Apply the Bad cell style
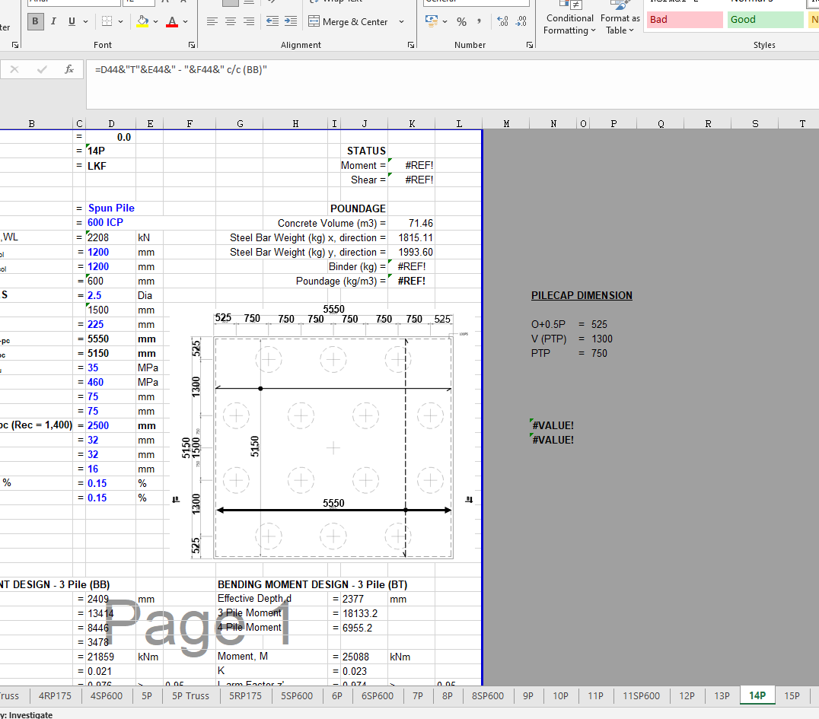This screenshot has width=819, height=719. tap(685, 20)
